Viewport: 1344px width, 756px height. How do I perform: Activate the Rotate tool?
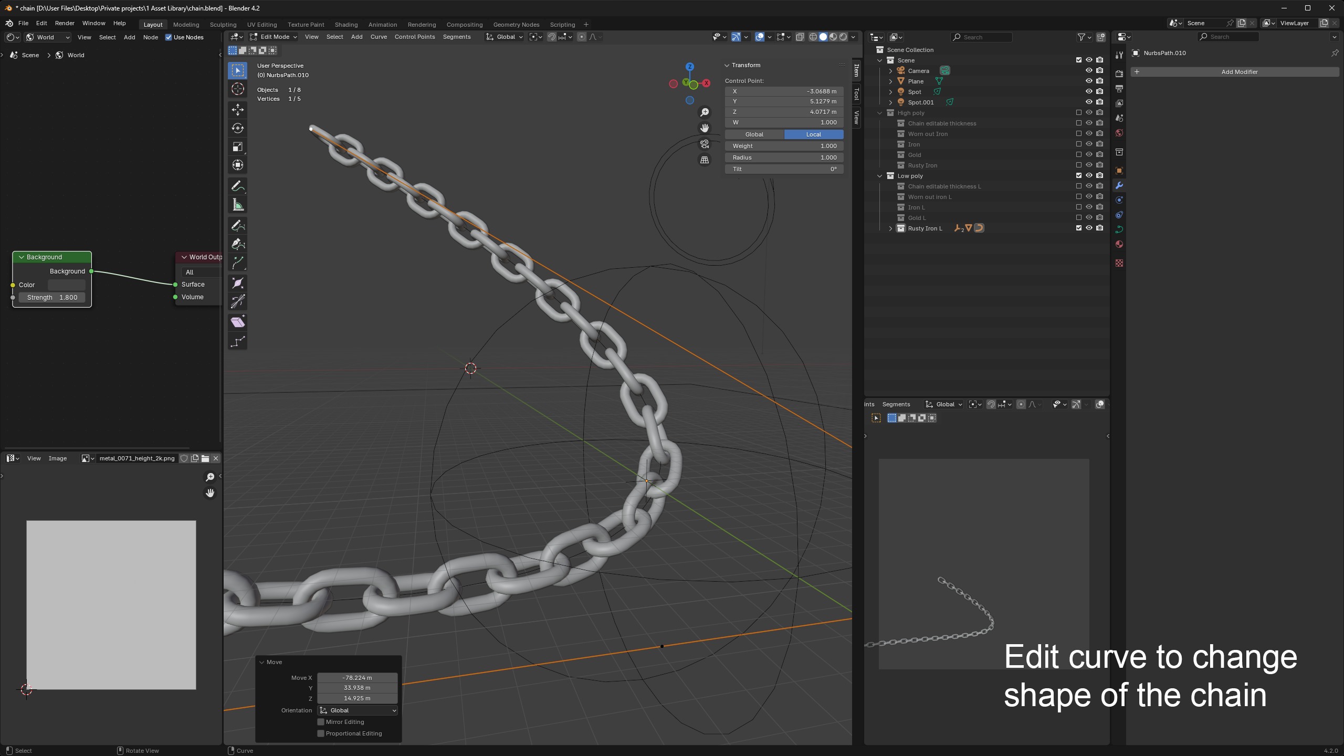(x=237, y=128)
